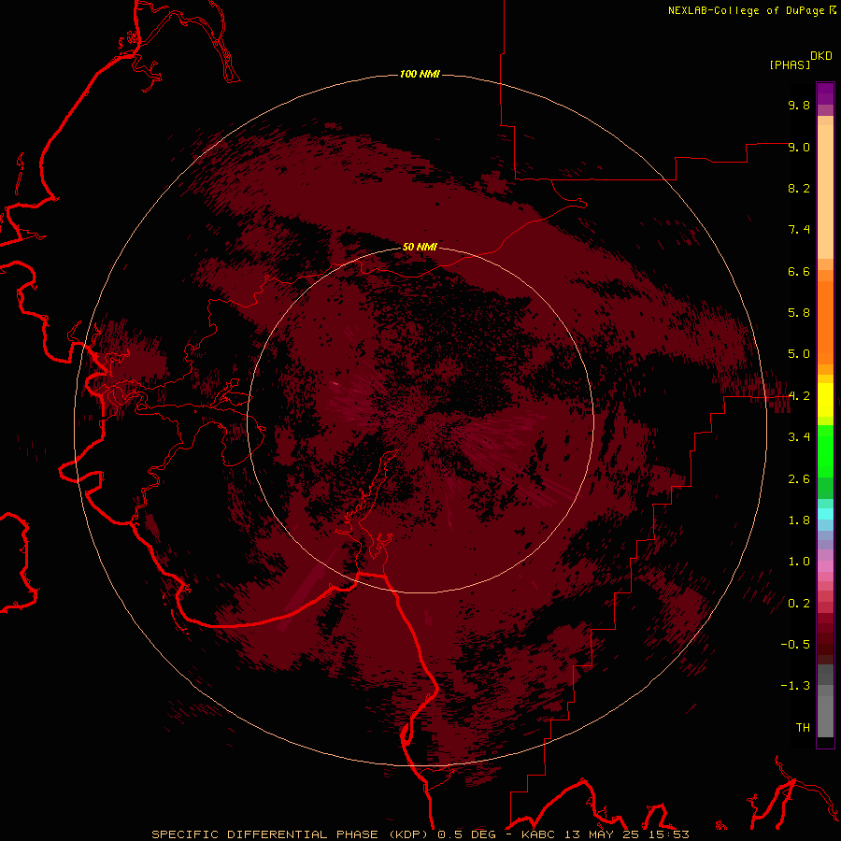Viewport: 841px width, 841px height.
Task: Click the 3.4 value on color scale
Action: pos(799,437)
